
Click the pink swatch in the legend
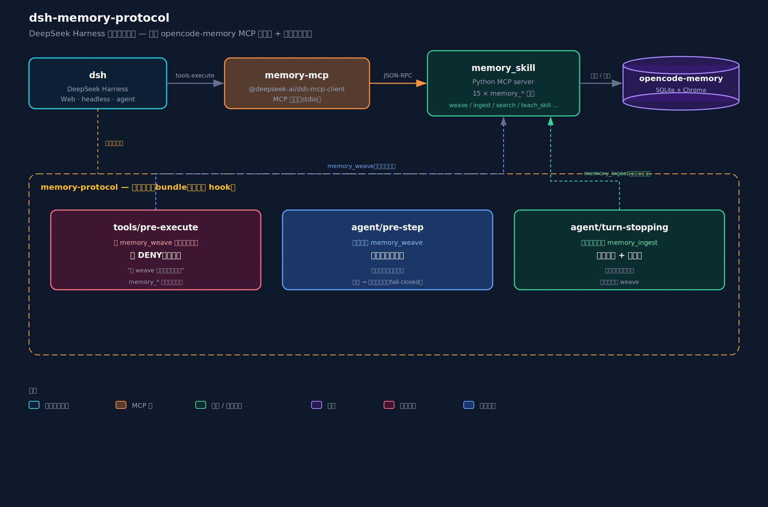click(x=389, y=405)
